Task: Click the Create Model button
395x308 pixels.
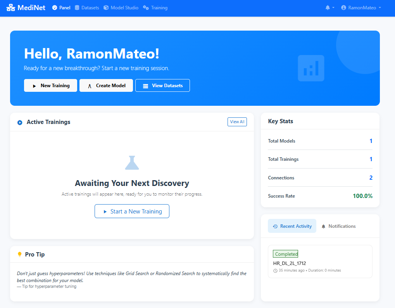Action: pos(106,86)
